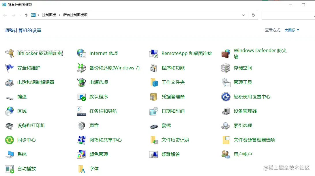Image resolution: width=315 pixels, height=176 pixels.
Task: Open the recent locations dropdown arrow
Action: [20, 15]
